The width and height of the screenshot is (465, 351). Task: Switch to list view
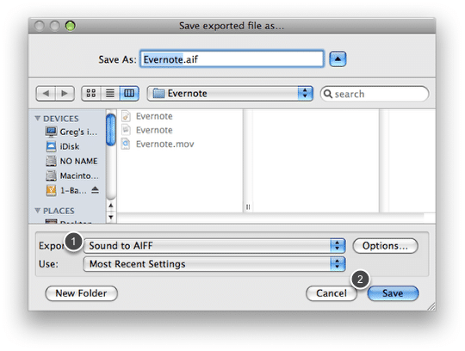click(x=110, y=94)
